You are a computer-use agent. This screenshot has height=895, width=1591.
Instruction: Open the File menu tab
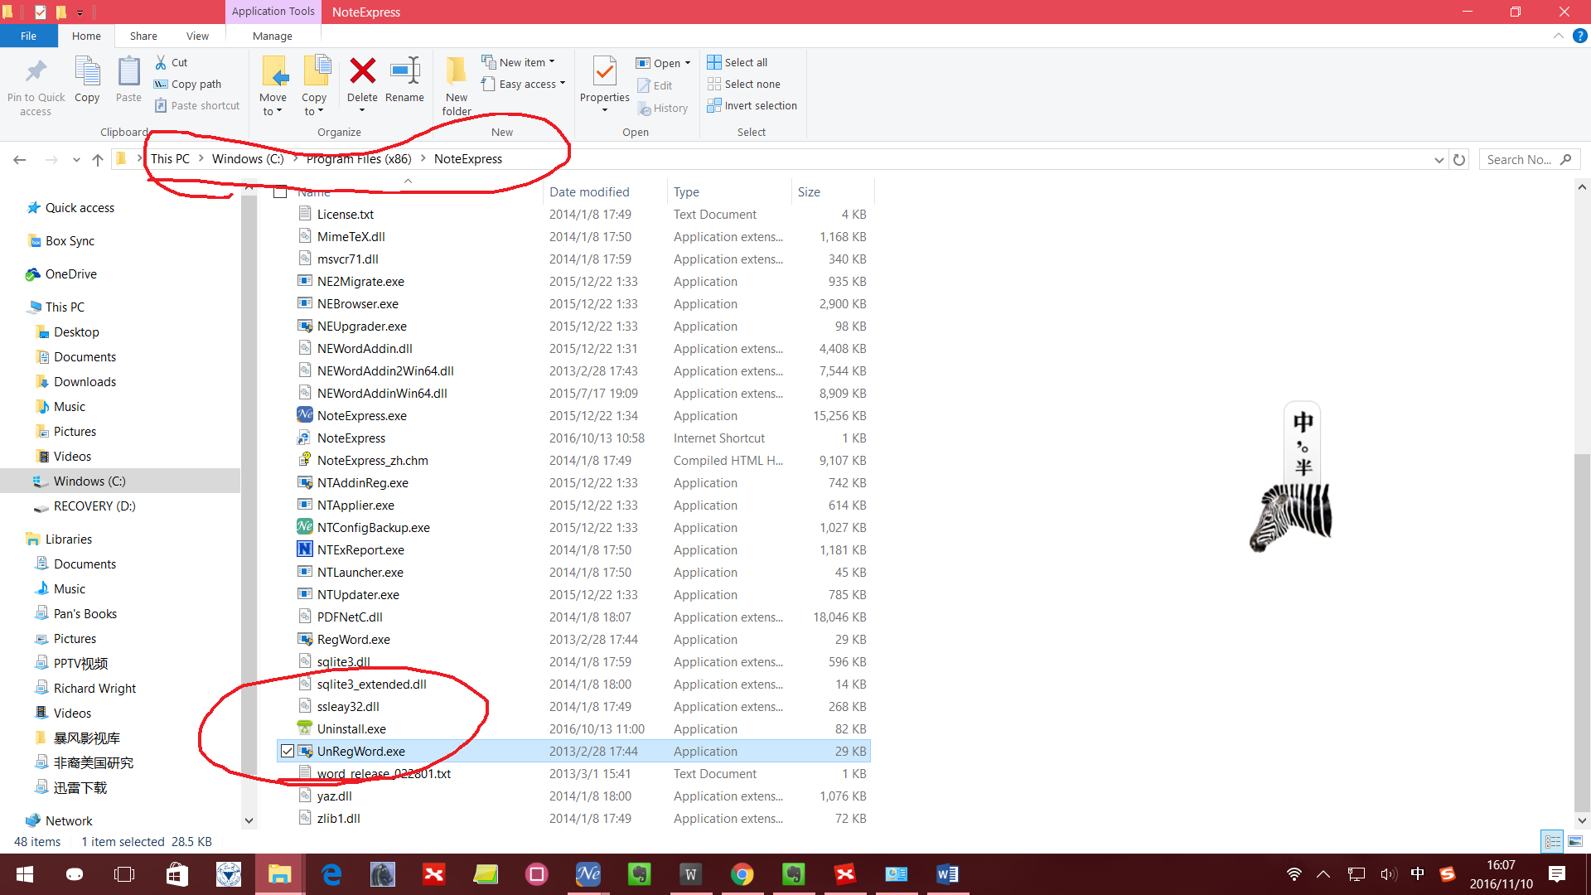pos(29,36)
